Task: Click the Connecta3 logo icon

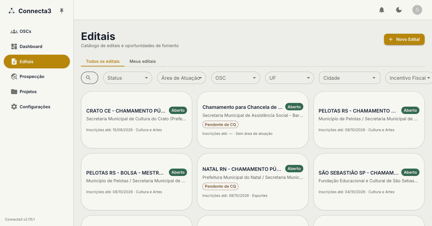Action: [11, 11]
